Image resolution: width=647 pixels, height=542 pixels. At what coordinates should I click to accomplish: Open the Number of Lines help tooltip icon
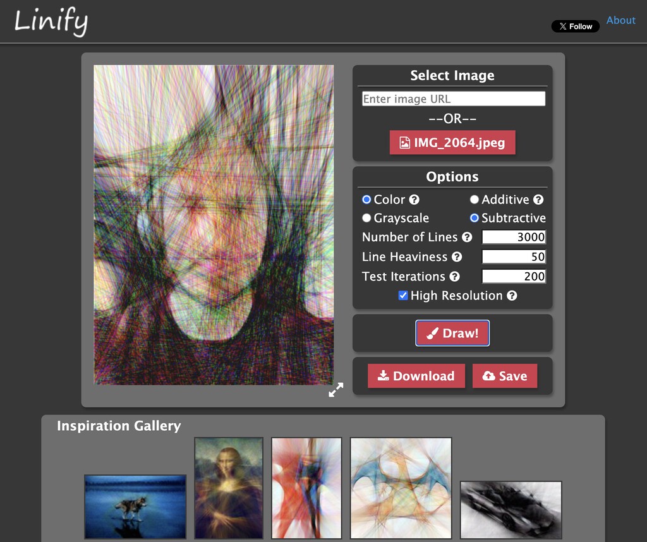coord(467,238)
